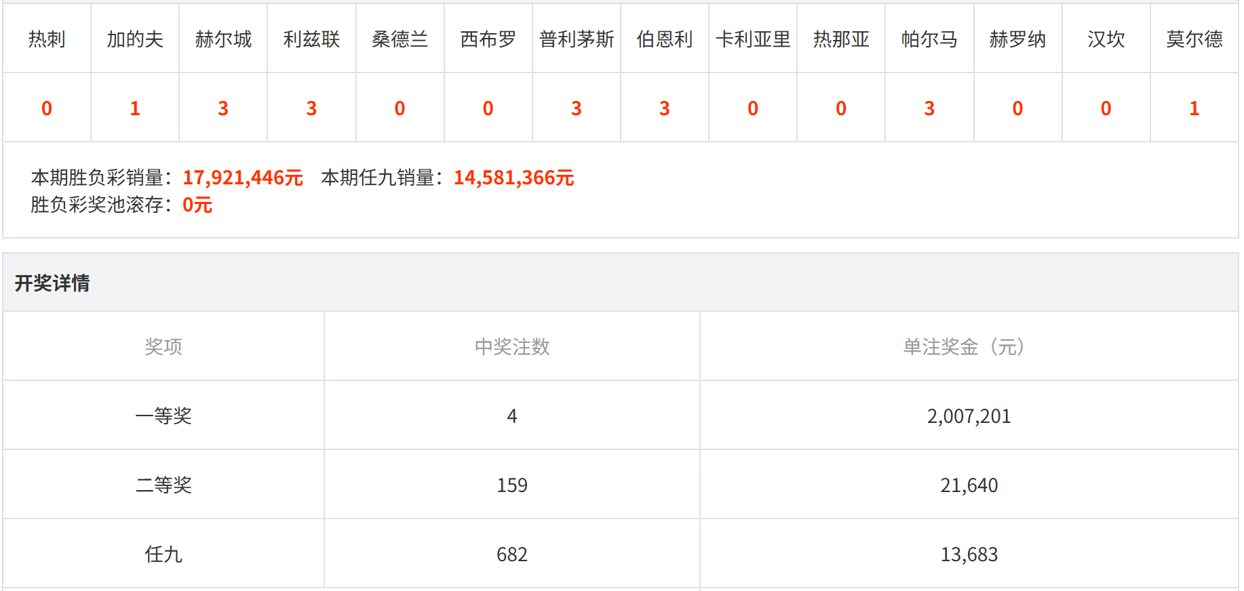Click the result 0 under 西布罗

[488, 108]
